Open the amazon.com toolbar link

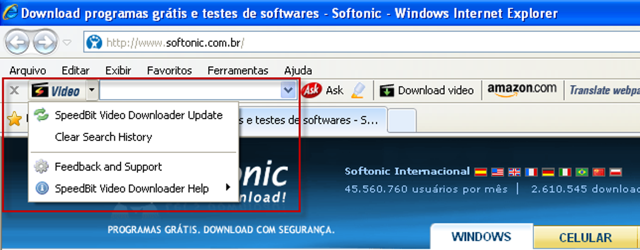click(x=522, y=90)
